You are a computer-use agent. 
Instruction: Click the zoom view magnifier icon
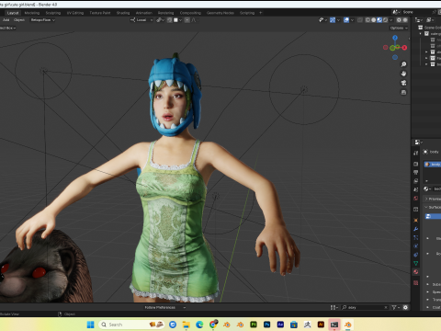pyautogui.click(x=403, y=64)
